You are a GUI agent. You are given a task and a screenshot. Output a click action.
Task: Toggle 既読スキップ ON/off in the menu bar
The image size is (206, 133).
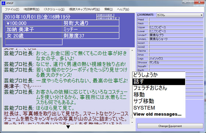[84, 9]
